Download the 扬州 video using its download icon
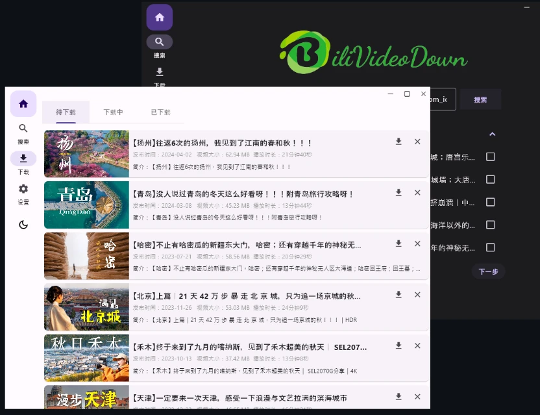This screenshot has height=415, width=540. [399, 142]
